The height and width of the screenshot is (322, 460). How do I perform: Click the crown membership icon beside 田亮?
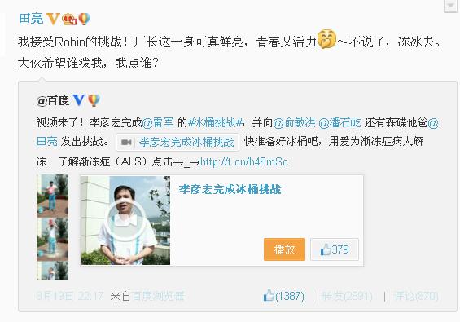tap(69, 19)
